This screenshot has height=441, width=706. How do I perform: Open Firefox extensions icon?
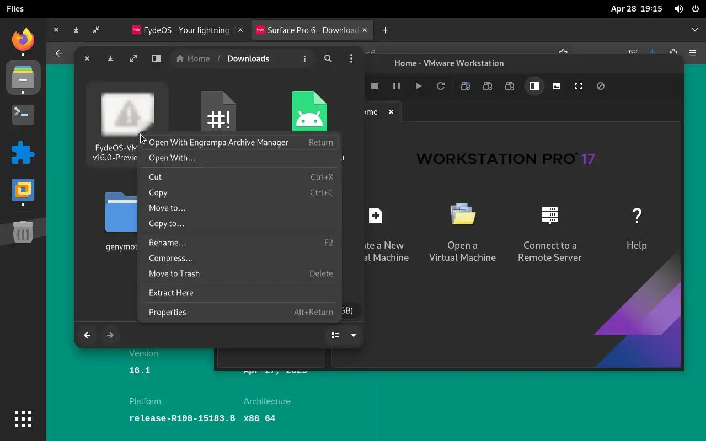point(673,52)
